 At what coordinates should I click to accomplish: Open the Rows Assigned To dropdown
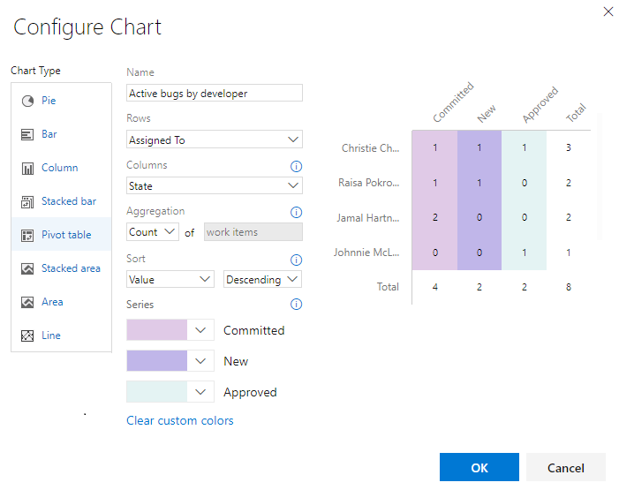tap(215, 139)
